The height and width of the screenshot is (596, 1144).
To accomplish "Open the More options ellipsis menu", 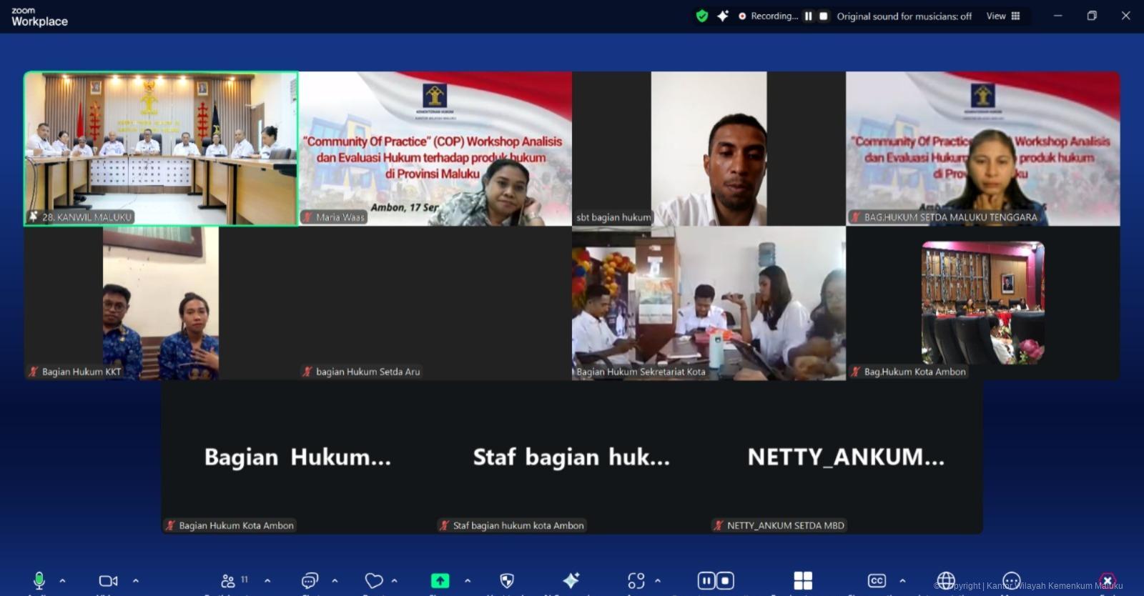I will (x=1011, y=580).
